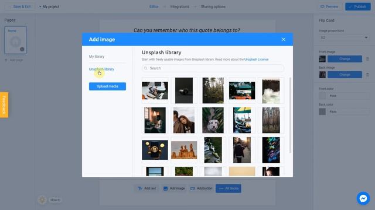The height and width of the screenshot is (210, 375).
Task: Click Add button in block toolbar
Action: [201, 188]
